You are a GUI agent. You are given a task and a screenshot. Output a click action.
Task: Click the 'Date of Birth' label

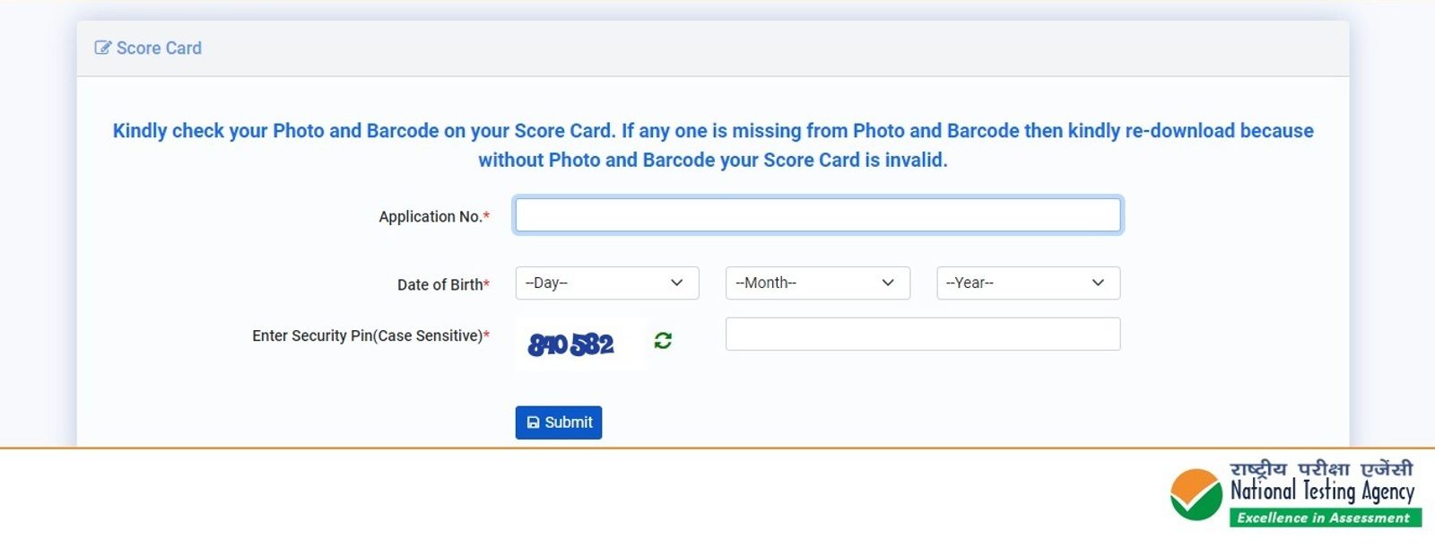(x=440, y=285)
